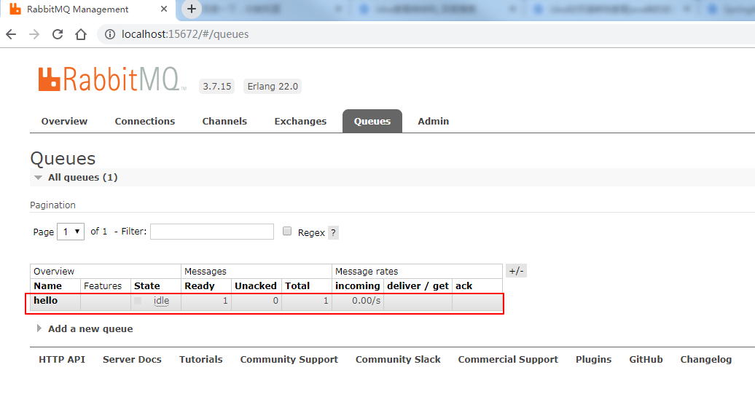Viewport: 755px width, 394px height.
Task: Go to the Channels tab
Action: click(224, 121)
